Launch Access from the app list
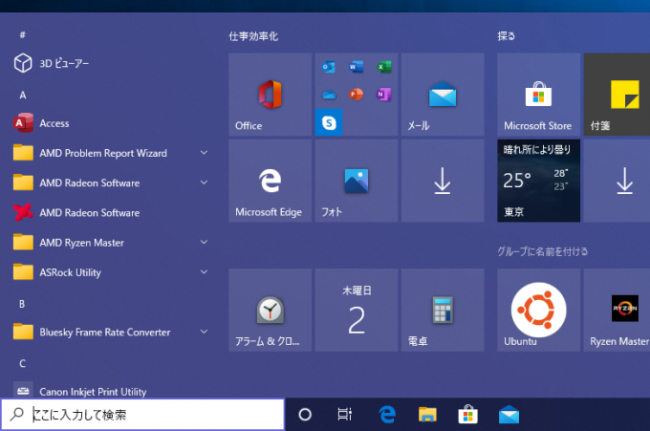Screen dimensions: 650x431 pos(110,123)
